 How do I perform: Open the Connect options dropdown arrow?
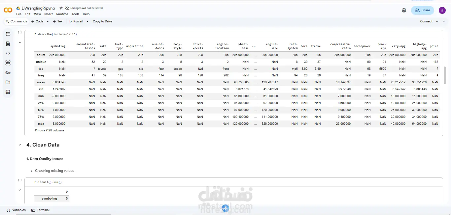pos(437,21)
